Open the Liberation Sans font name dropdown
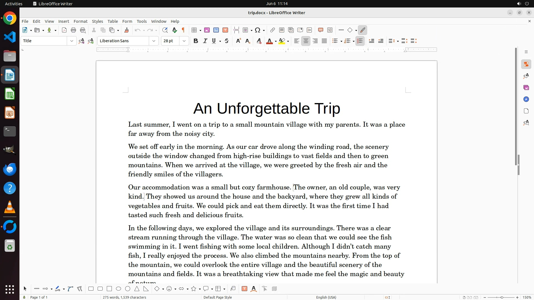 click(154, 41)
